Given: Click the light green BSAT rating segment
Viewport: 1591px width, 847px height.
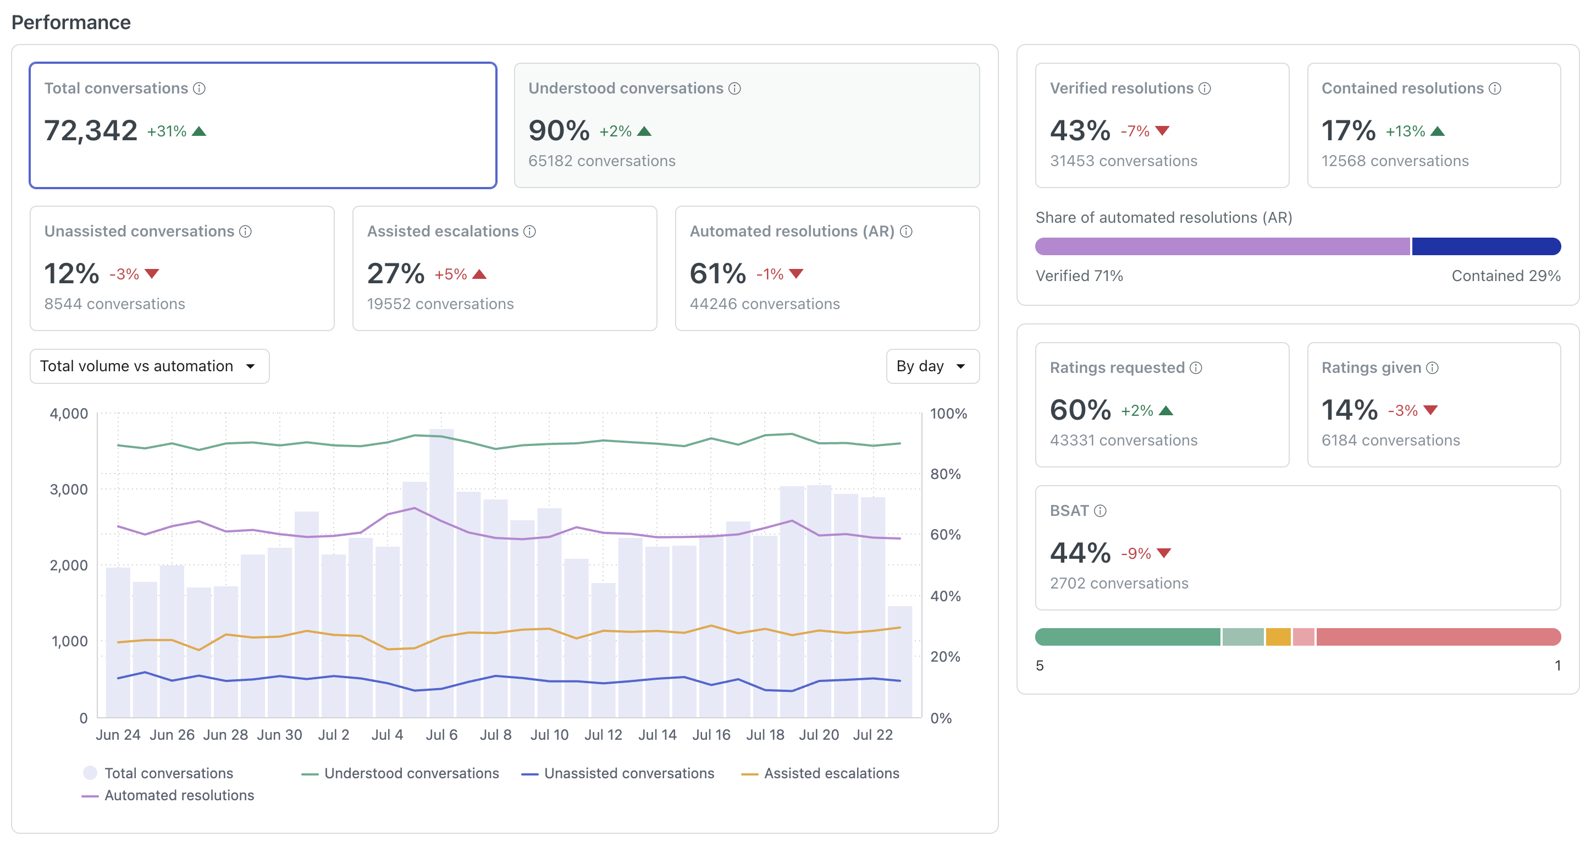Looking at the screenshot, I should point(1243,637).
